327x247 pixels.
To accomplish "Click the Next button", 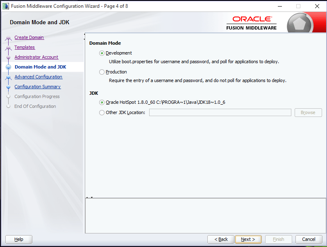I will (x=248, y=239).
